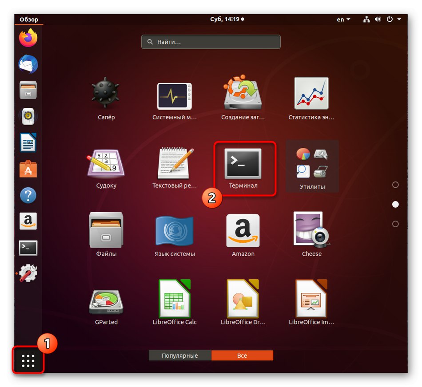Open the en keyboard layout dropdown

(x=343, y=20)
